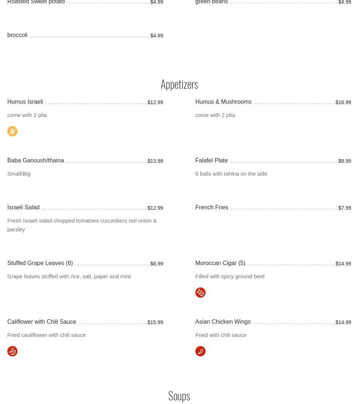353x404 pixels.
Task: Open the Asian Chicken Wings item
Action: [x=223, y=322]
